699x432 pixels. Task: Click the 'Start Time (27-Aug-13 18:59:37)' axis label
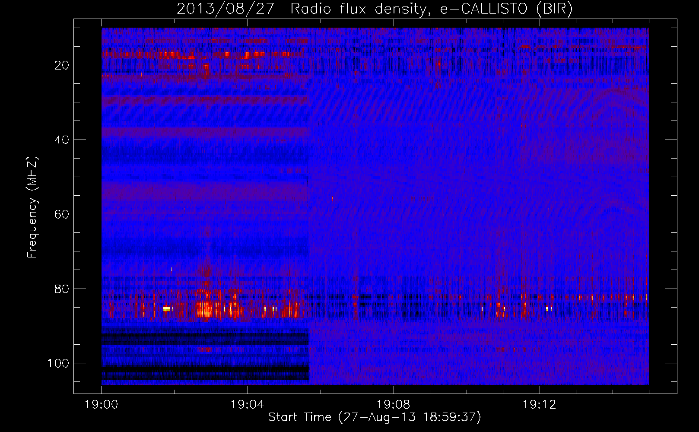click(375, 417)
